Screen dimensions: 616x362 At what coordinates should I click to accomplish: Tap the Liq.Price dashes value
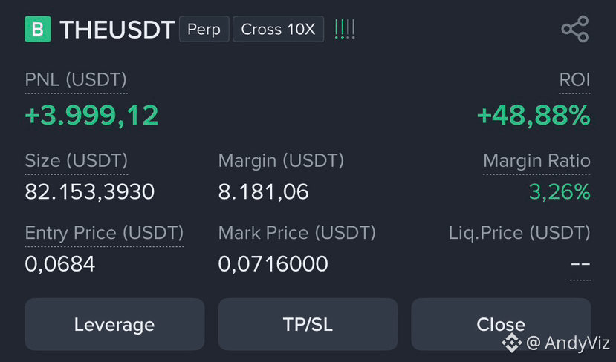coord(580,264)
